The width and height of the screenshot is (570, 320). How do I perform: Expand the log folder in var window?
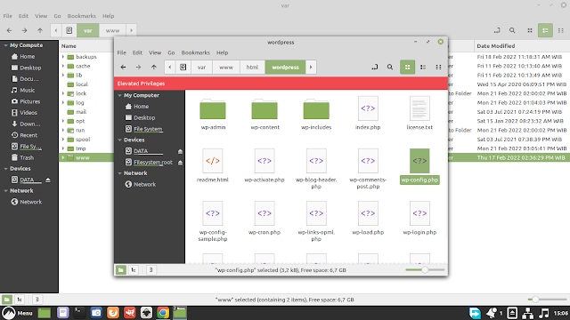coord(63,103)
